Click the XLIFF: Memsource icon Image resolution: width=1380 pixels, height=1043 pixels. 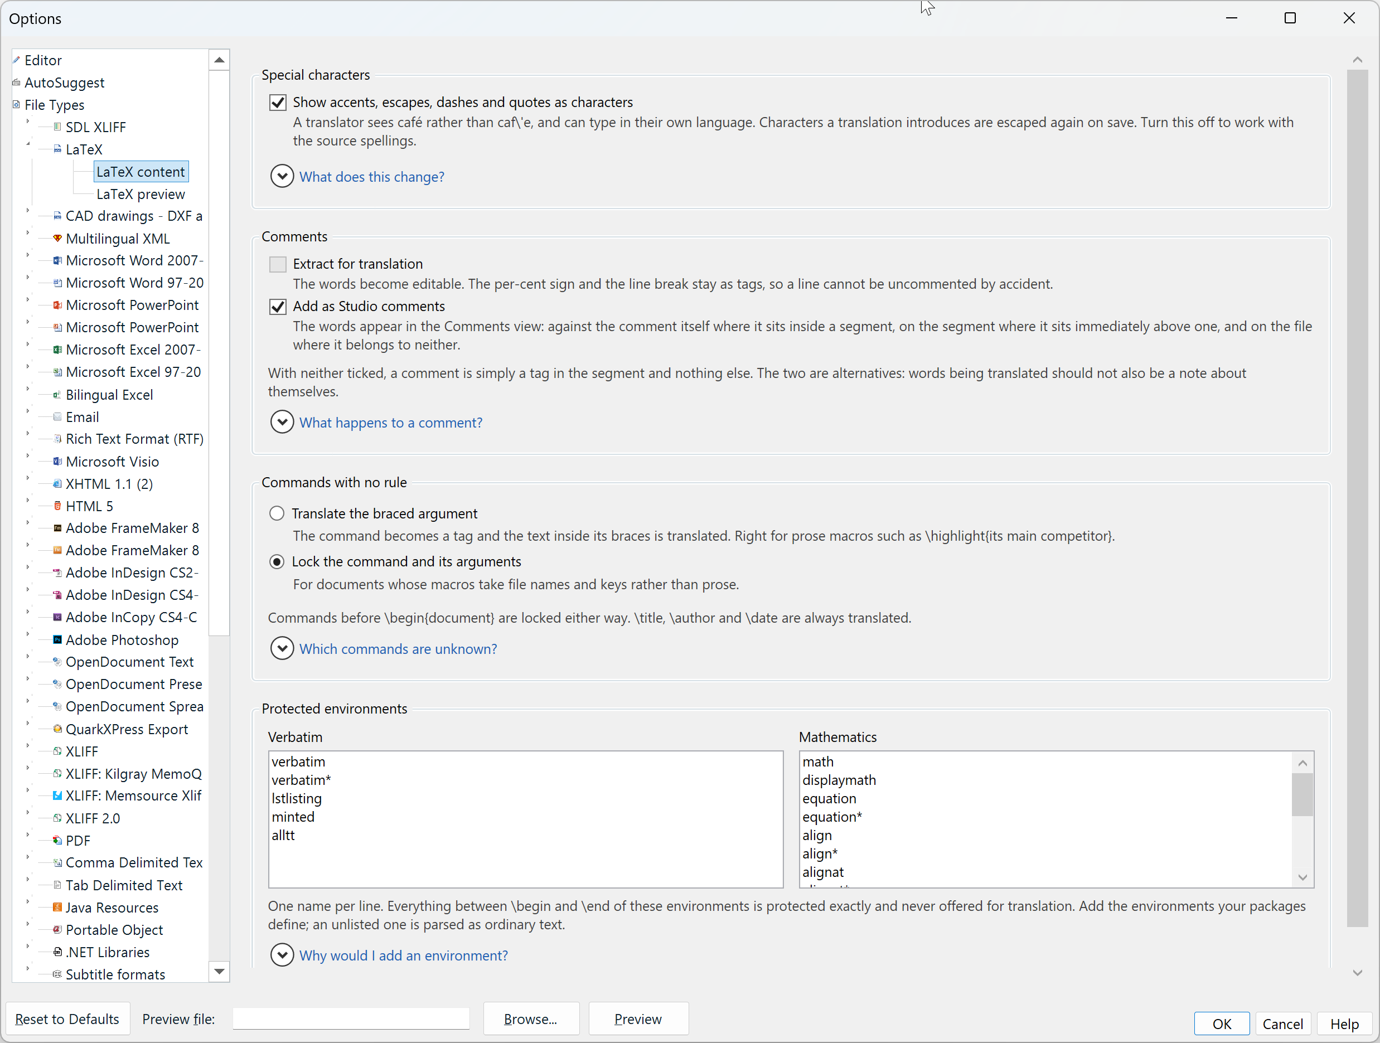click(57, 796)
